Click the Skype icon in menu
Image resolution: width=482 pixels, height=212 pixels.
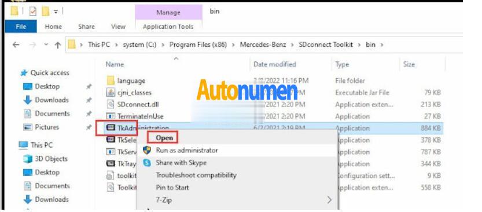[147, 163]
